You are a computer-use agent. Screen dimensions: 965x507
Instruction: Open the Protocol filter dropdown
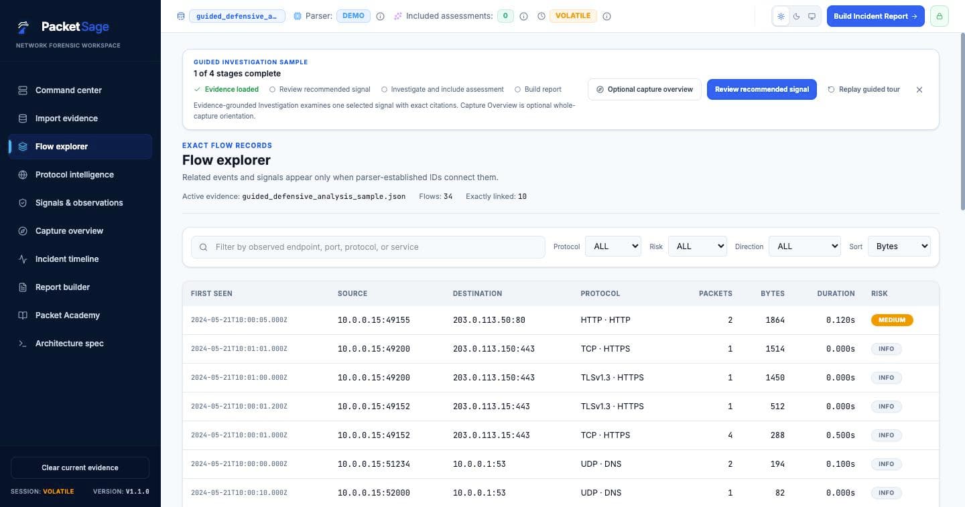(613, 246)
